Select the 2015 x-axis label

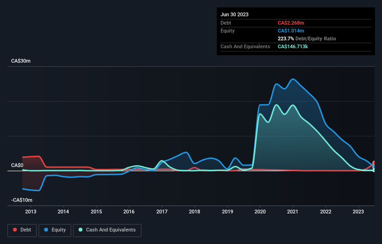click(96, 212)
